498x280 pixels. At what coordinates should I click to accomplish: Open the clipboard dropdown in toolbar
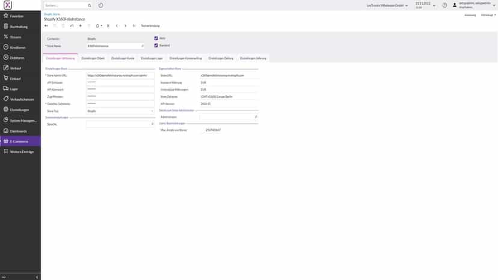[x=99, y=26]
